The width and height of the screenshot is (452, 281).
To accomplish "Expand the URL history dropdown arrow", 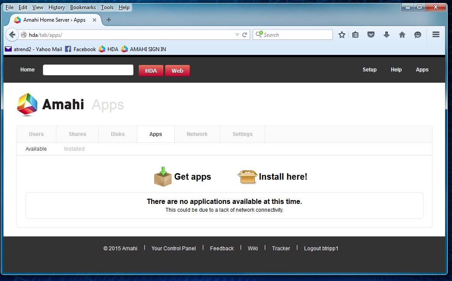I will tap(237, 35).
